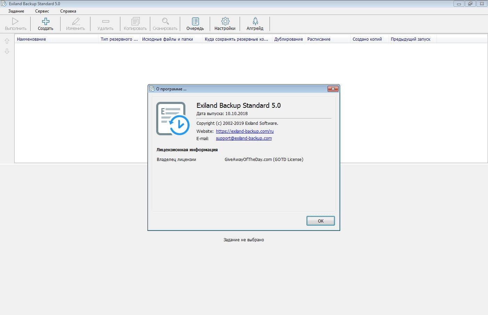
Task: Click the Exiland Backup Standard 5.0 heading text
Action: (x=239, y=105)
